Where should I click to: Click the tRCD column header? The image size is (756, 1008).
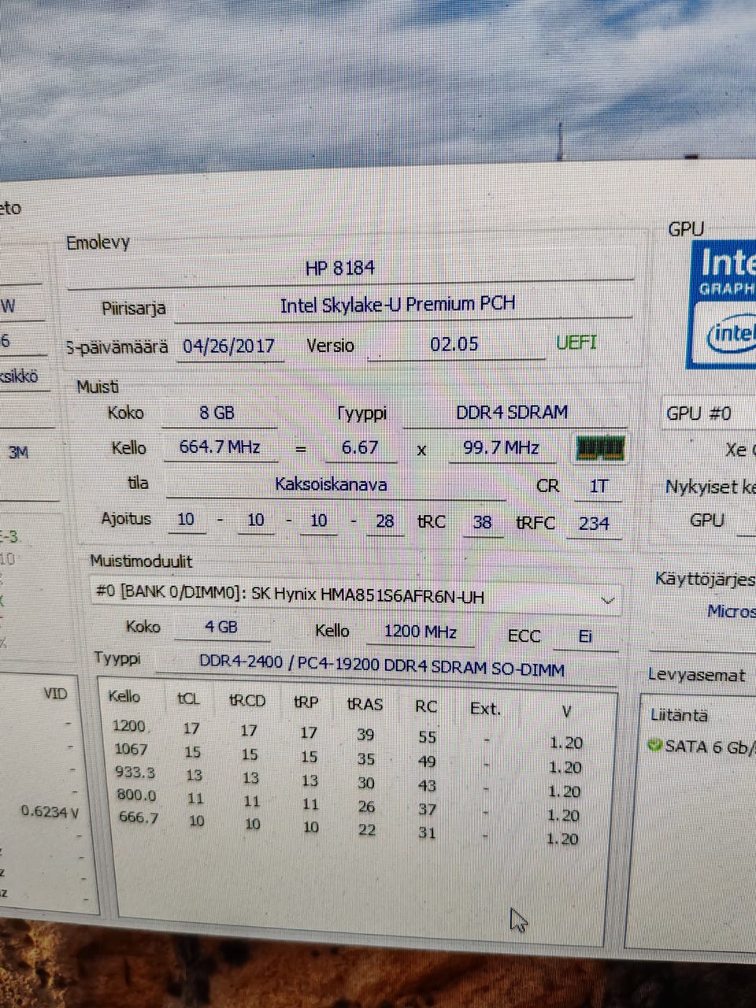[247, 700]
